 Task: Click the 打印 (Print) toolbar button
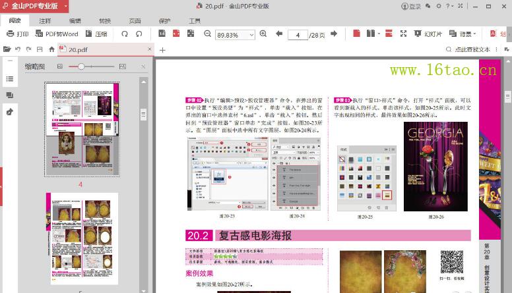click(x=17, y=34)
